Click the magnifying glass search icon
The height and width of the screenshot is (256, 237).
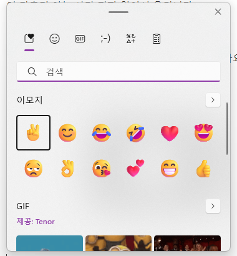point(32,72)
